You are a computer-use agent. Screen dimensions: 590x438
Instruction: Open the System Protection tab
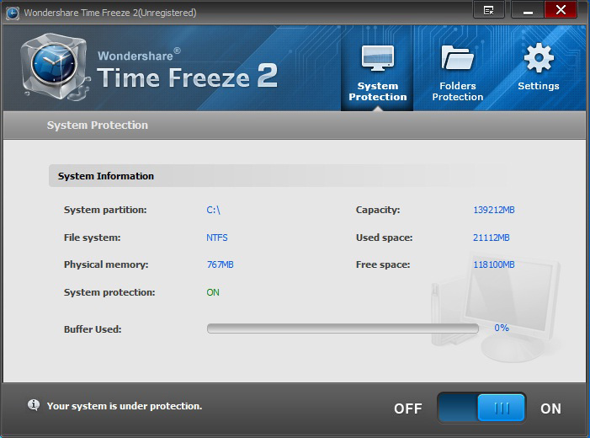click(x=377, y=68)
